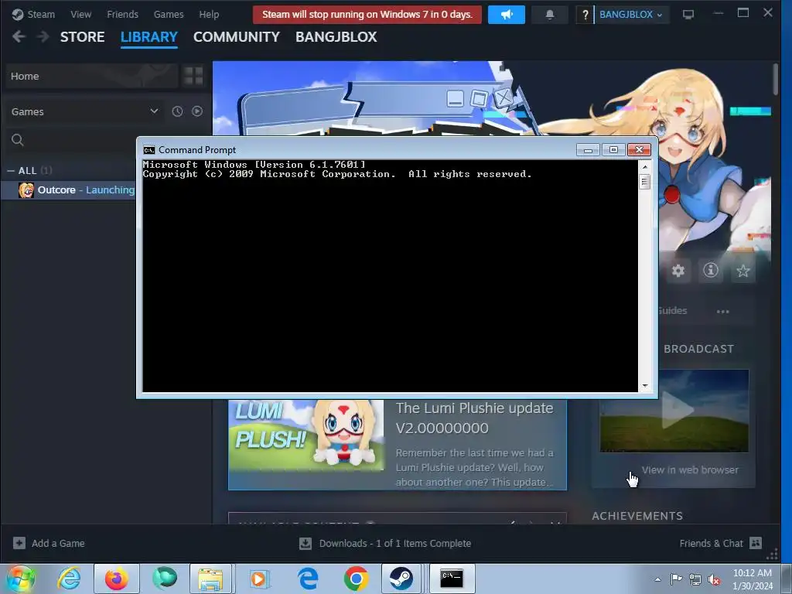Select Outcore in the games list
Viewport: 792px width, 594px height.
pyautogui.click(x=69, y=190)
